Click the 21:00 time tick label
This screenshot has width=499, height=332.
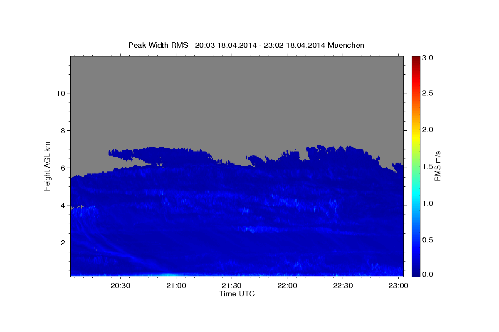tap(176, 286)
